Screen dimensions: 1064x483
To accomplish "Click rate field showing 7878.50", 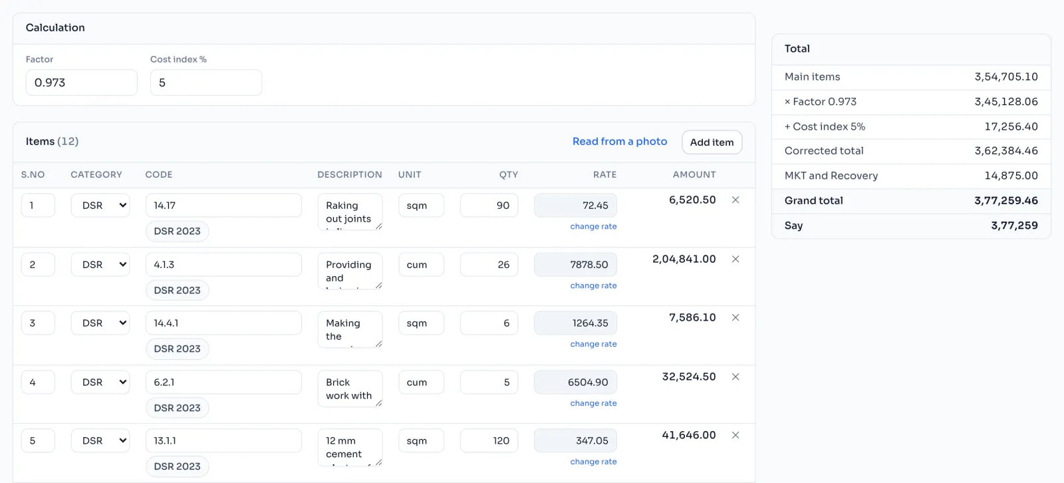I will point(575,264).
